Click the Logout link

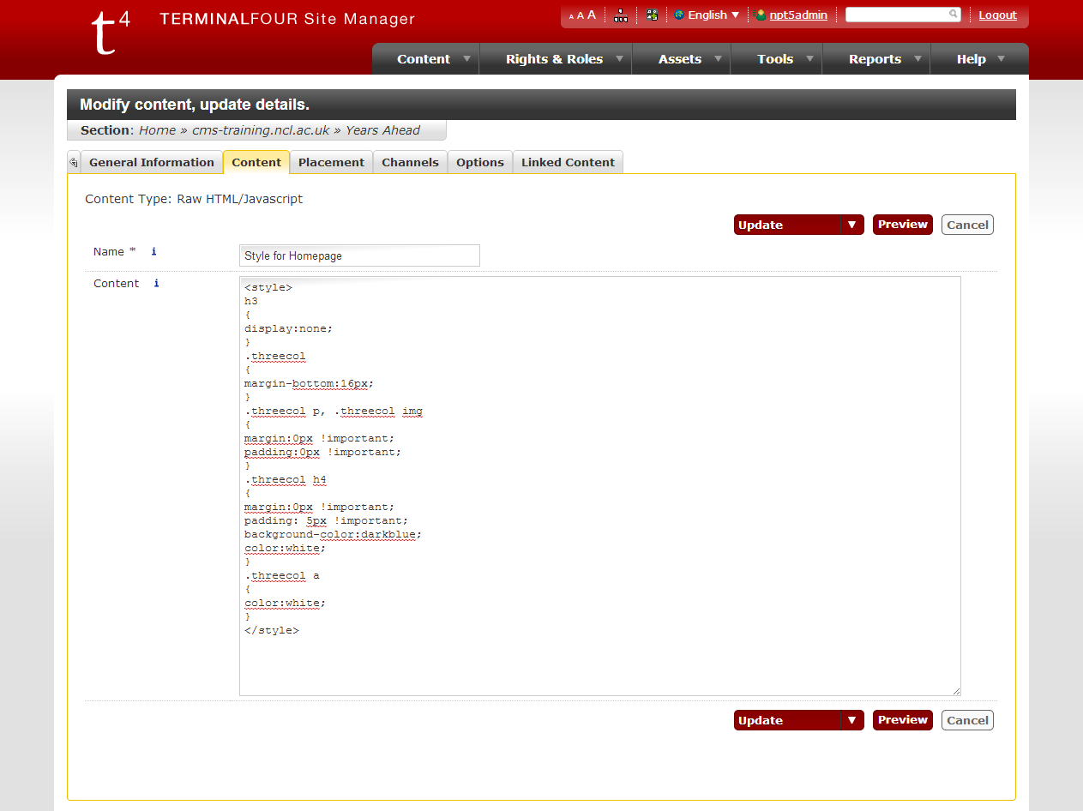[x=997, y=15]
